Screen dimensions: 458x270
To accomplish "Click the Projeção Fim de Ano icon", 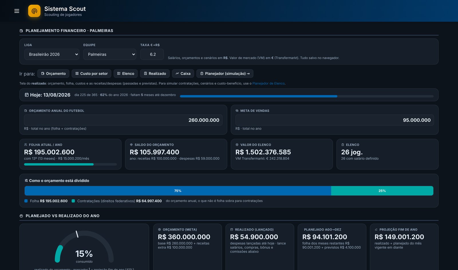I will pos(376,230).
